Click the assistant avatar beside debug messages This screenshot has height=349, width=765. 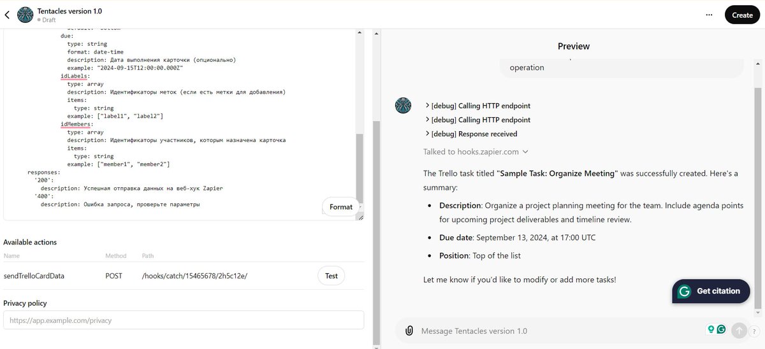pyautogui.click(x=403, y=106)
